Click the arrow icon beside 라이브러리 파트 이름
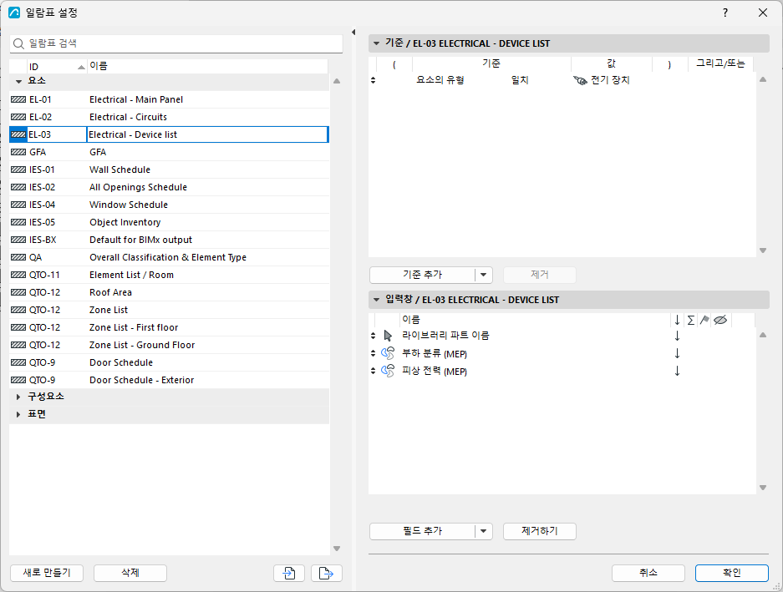This screenshot has height=592, width=783. 388,336
